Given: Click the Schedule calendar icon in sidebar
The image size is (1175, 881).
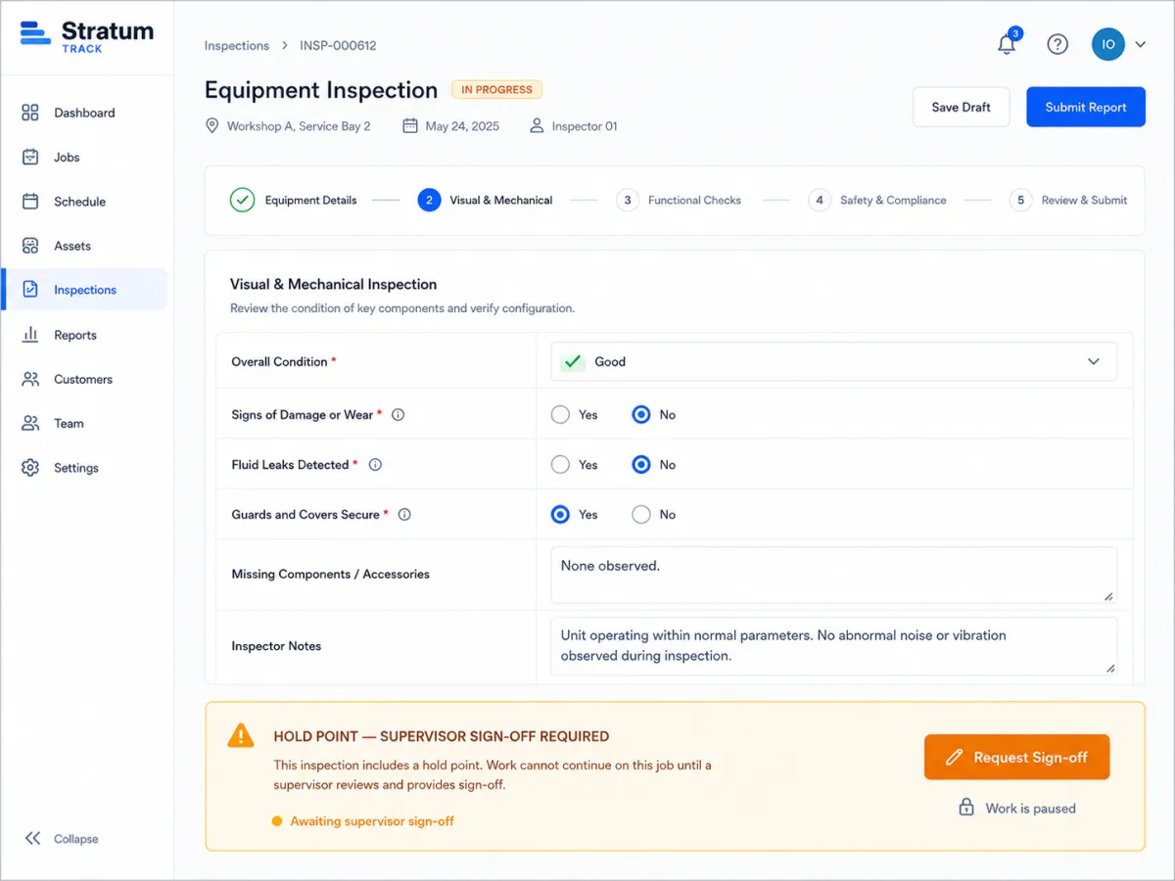Looking at the screenshot, I should [x=30, y=202].
